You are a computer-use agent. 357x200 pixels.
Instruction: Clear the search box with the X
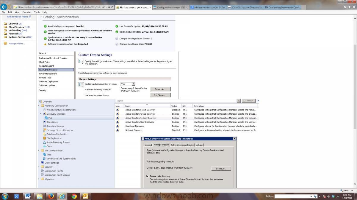(239, 101)
